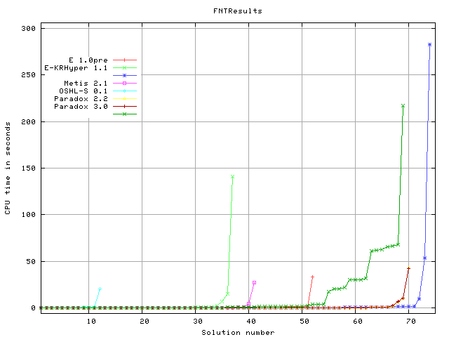The height and width of the screenshot is (337, 449).
Task: Click the FNTResults chart title
Action: pos(238,11)
